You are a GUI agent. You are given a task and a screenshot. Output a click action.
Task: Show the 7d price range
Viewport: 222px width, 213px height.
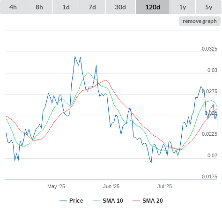pos(92,7)
